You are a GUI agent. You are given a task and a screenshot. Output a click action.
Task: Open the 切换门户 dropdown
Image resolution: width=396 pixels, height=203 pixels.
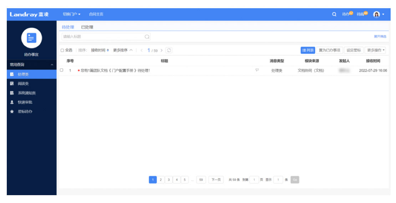71,14
